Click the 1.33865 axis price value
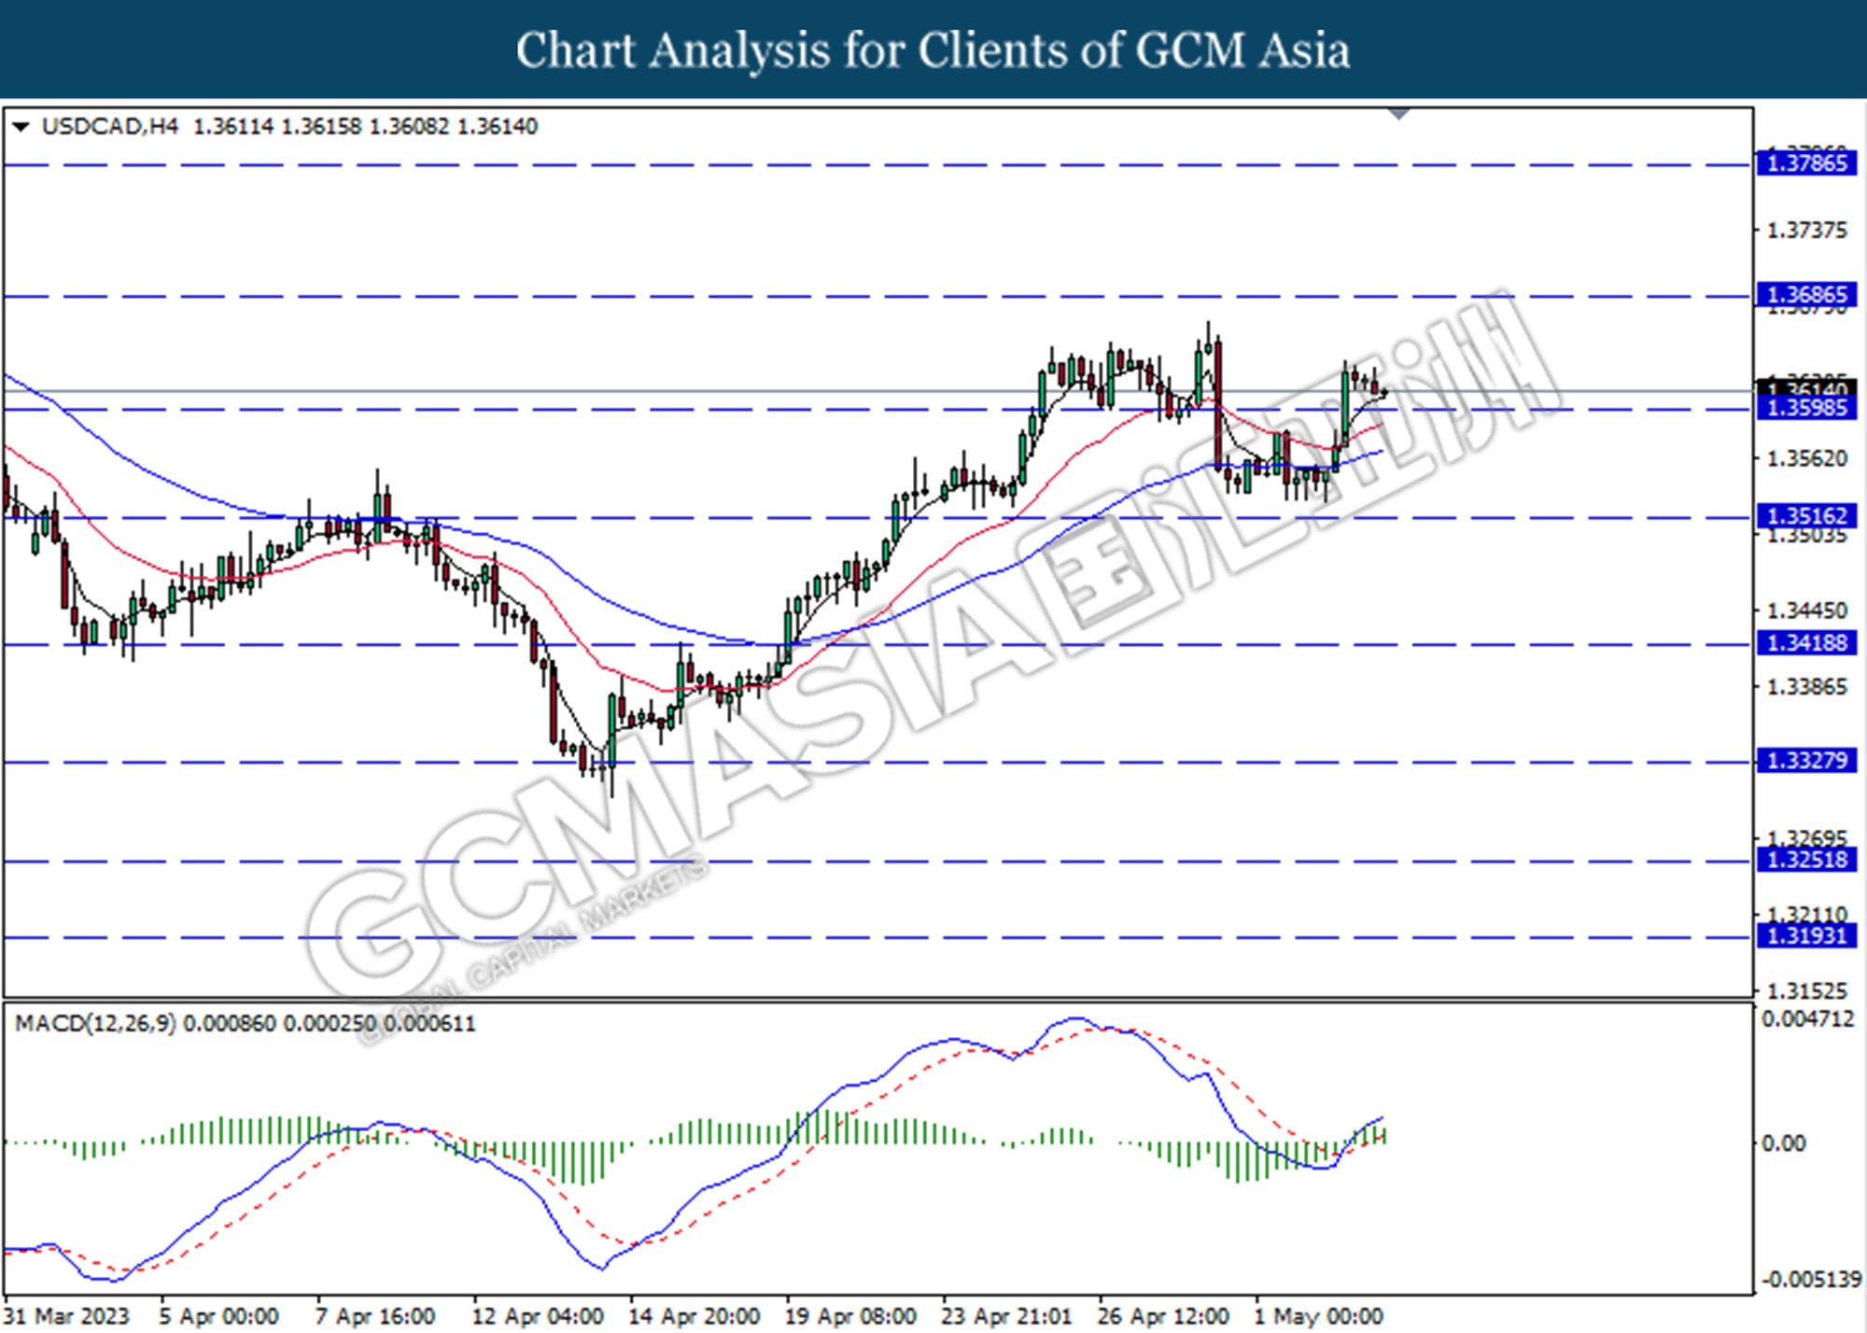Viewport: 1867px width, 1333px height. [x=1806, y=687]
